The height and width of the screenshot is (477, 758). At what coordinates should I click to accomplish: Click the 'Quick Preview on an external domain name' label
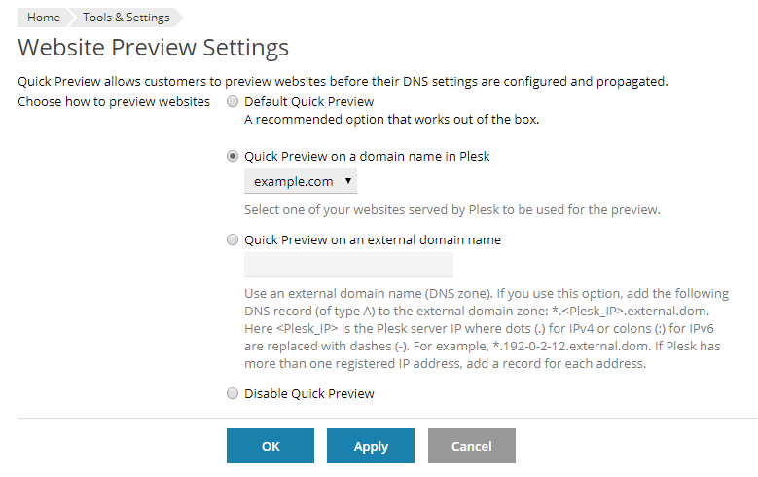click(373, 239)
